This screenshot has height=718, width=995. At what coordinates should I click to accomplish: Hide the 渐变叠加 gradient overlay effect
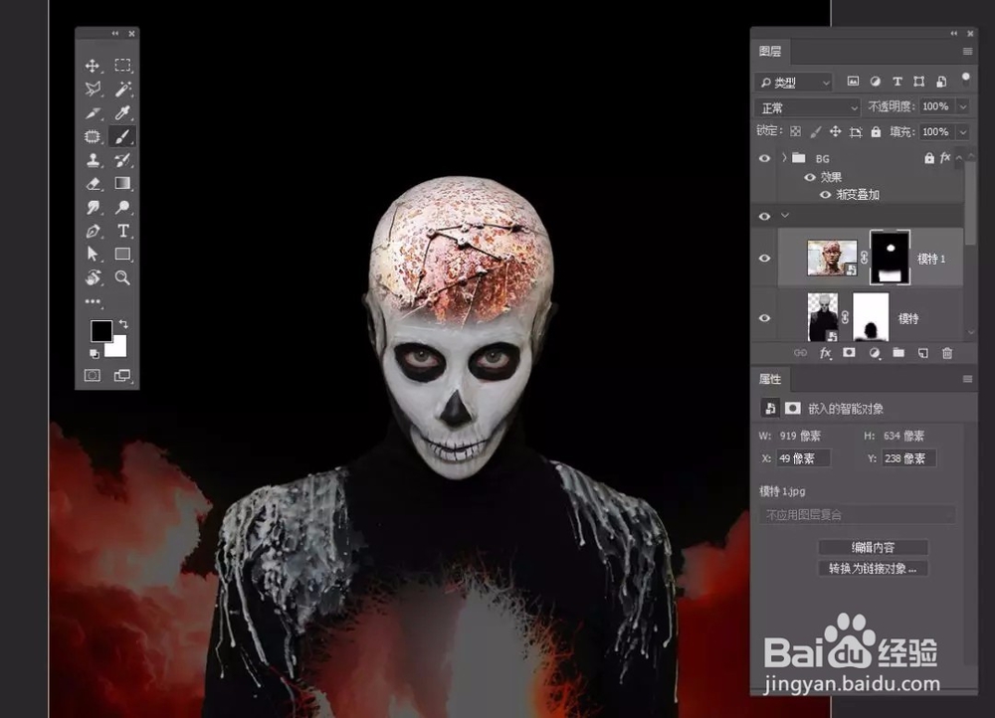[x=825, y=195]
